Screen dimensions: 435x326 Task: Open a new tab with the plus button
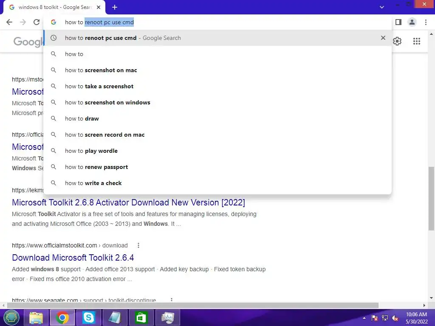115,7
